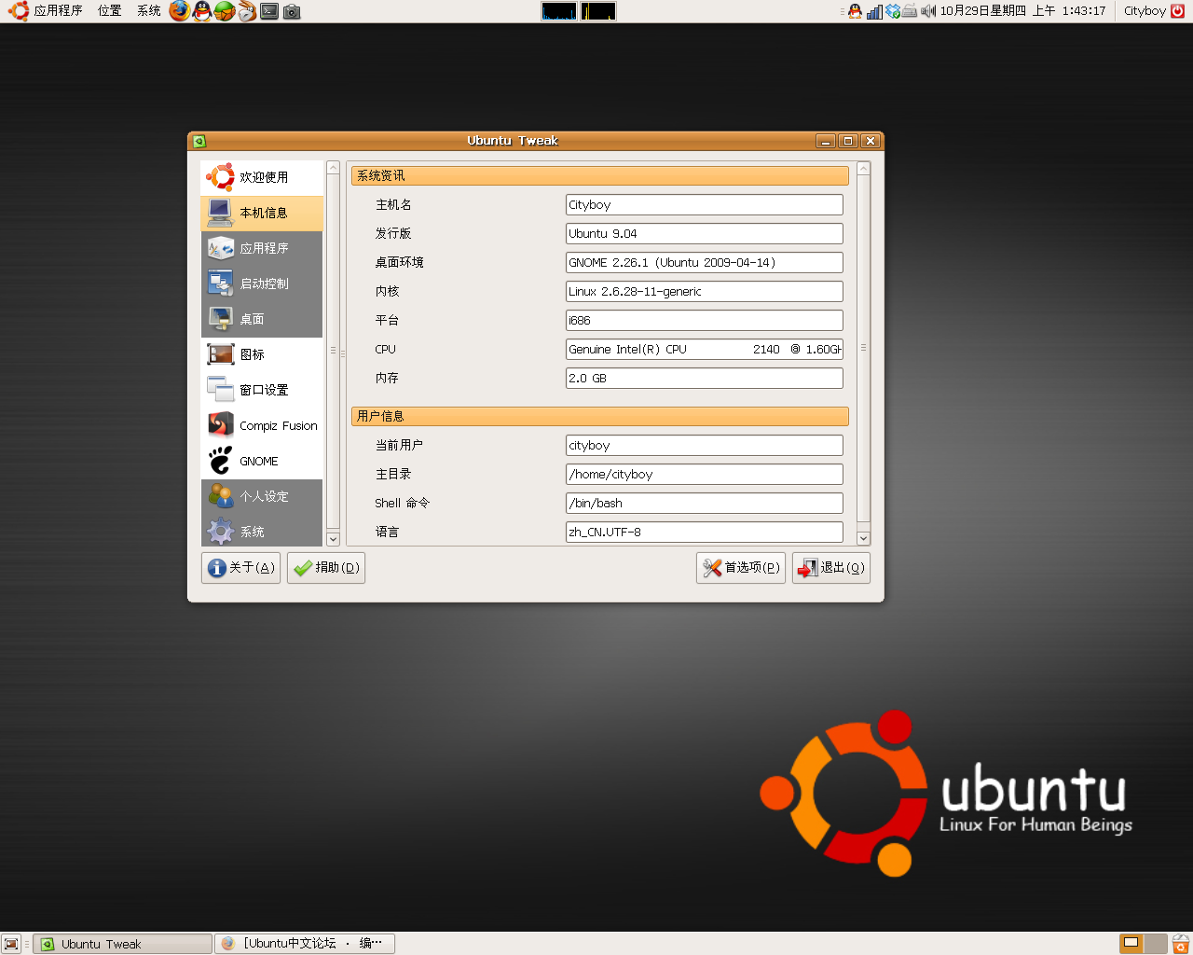
Task: Click the 捐助(D) Donate button
Action: tap(326, 568)
